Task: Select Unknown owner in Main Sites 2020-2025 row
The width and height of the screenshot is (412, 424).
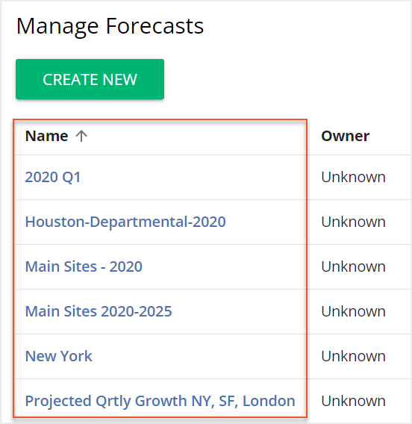Action: [x=353, y=311]
